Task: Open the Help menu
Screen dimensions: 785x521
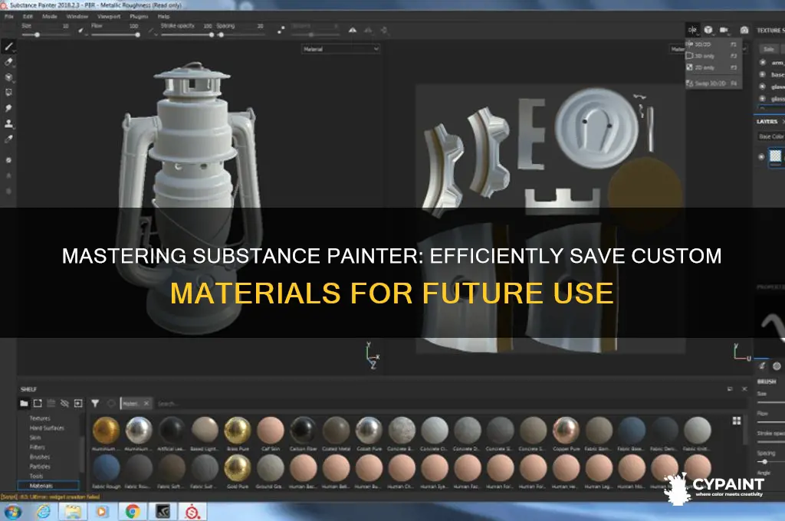Action: click(164, 17)
